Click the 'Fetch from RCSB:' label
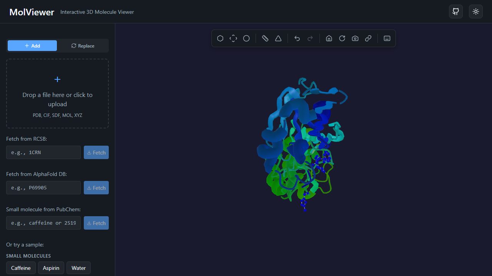The height and width of the screenshot is (276, 492). 27,139
